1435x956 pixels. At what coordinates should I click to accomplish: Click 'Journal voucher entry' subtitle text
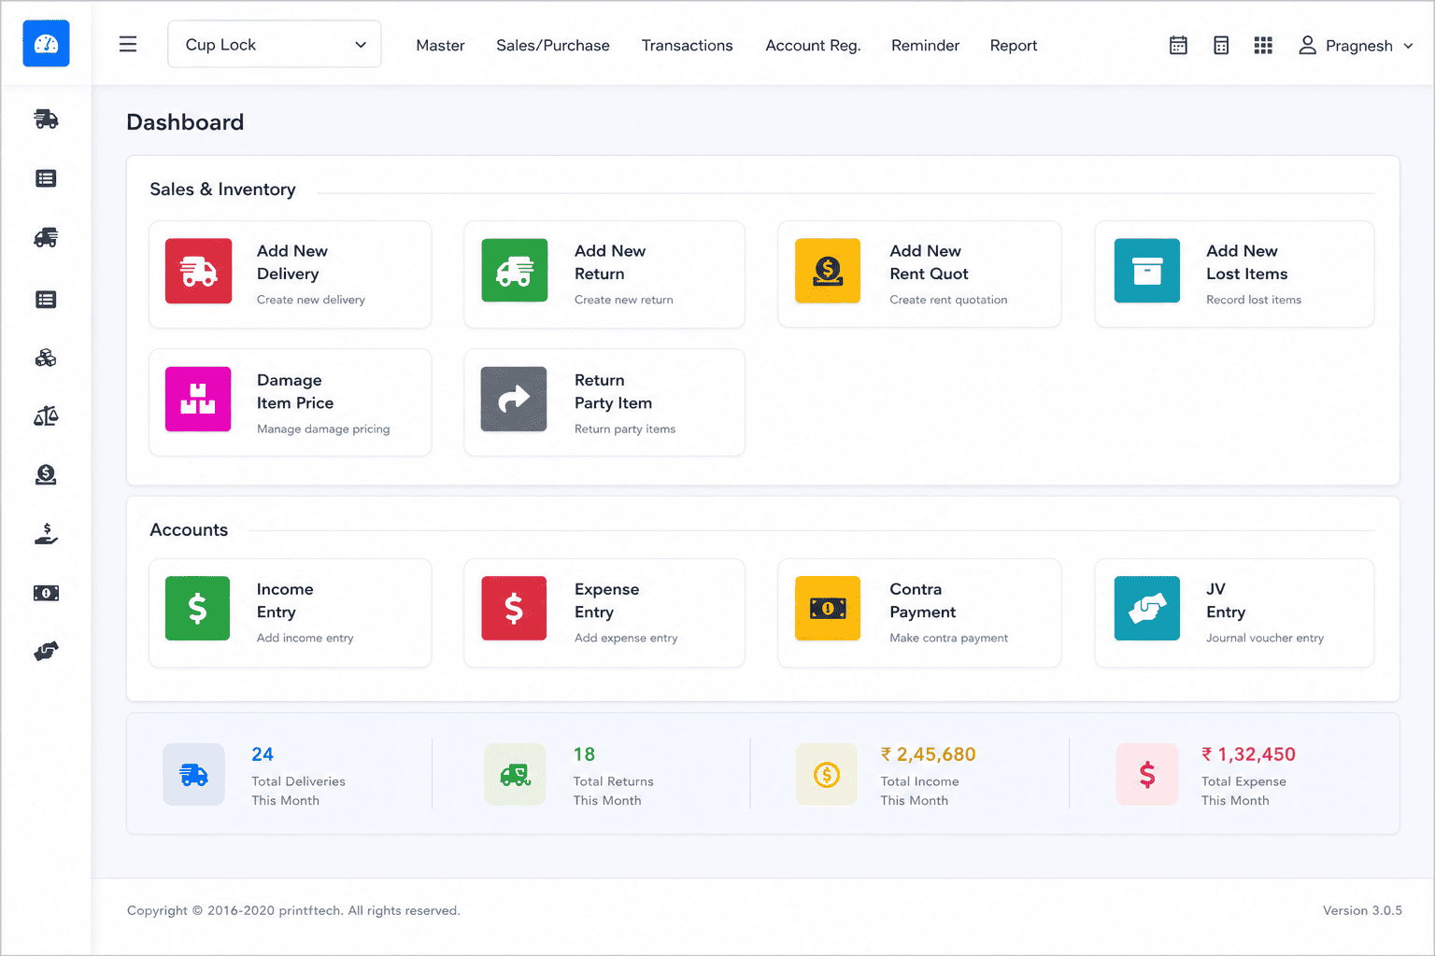(x=1265, y=638)
